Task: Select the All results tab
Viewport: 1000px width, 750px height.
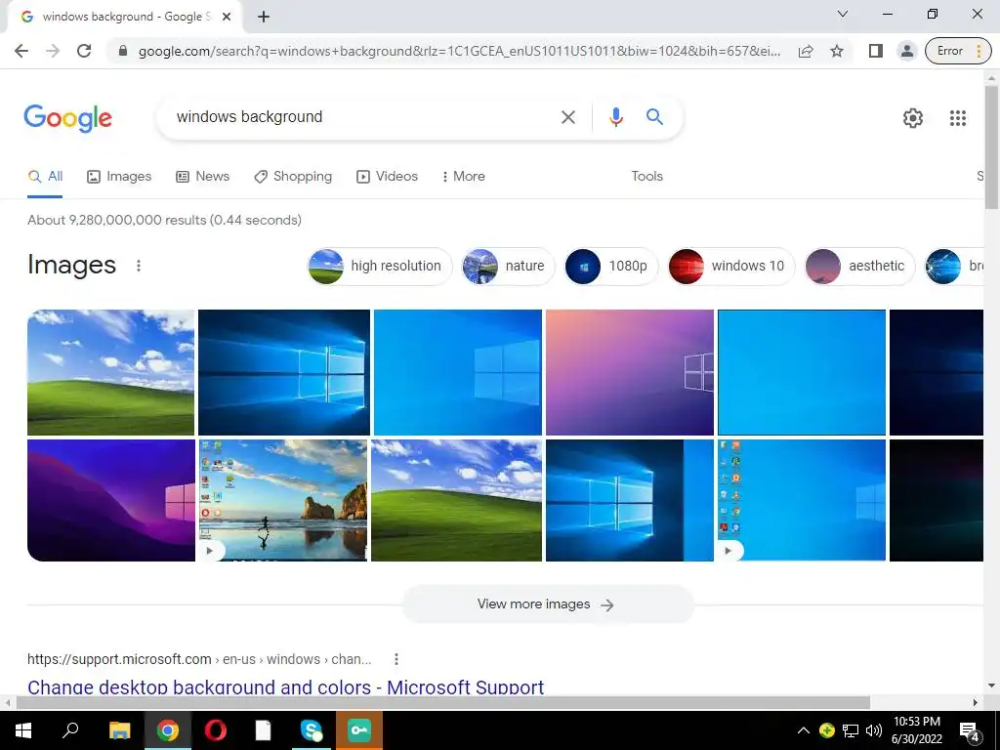Action: click(x=45, y=177)
